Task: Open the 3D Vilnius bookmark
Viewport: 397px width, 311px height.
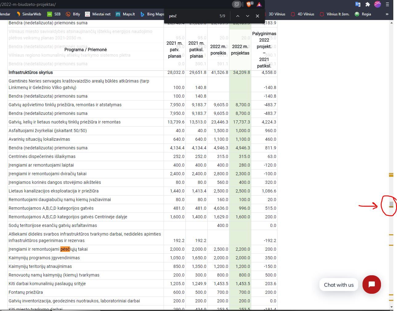Action: coord(274,14)
